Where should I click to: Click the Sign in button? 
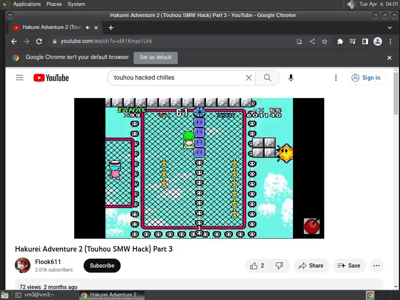pyautogui.click(x=366, y=78)
